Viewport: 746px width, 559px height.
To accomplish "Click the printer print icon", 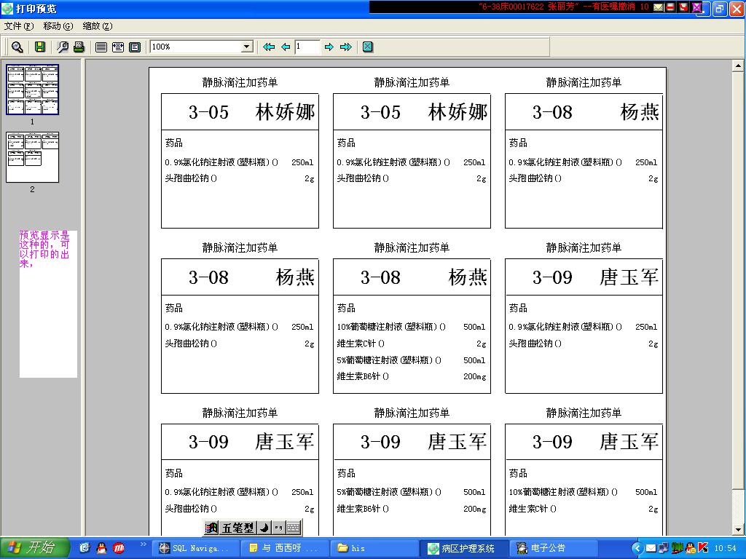I will (79, 47).
